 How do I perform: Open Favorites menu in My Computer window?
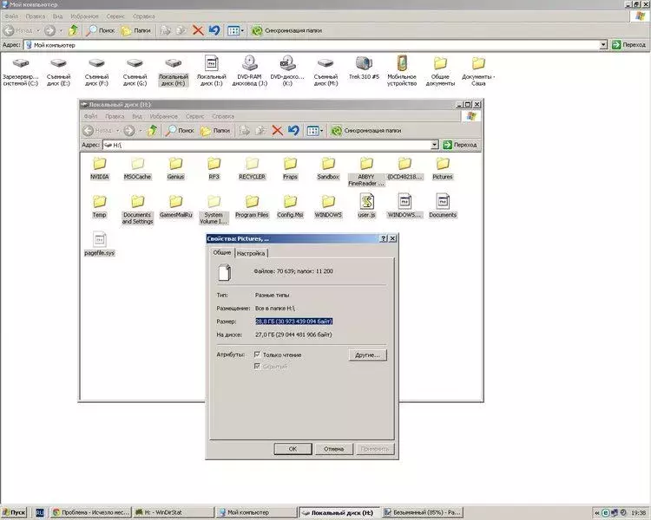84,16
